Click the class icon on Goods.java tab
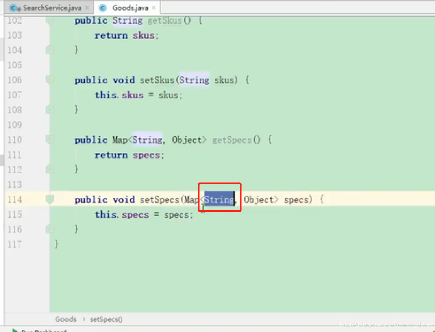This screenshot has height=332, width=435. [103, 8]
